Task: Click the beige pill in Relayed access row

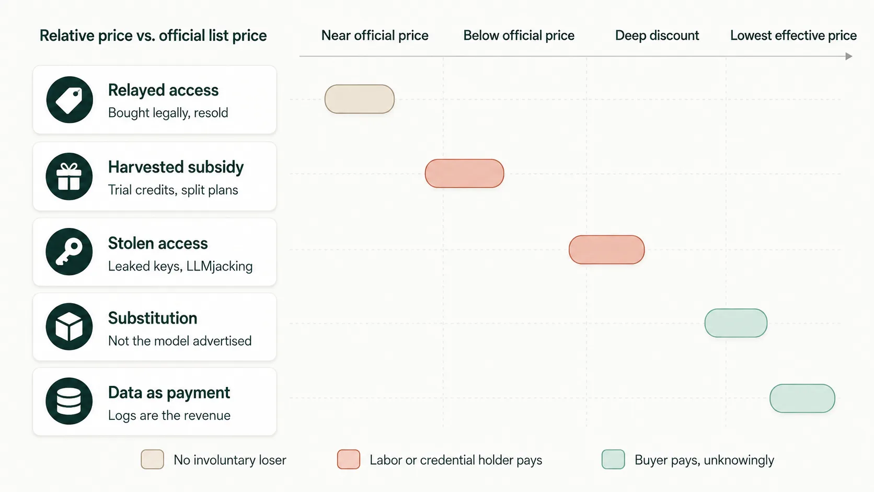Action: coord(360,99)
